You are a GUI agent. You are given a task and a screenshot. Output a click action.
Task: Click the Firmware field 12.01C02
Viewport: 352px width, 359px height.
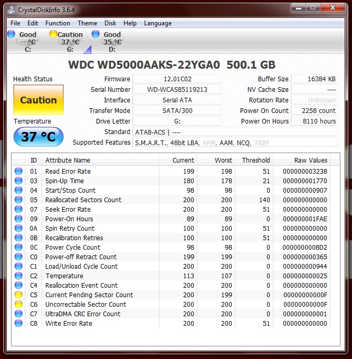[177, 79]
